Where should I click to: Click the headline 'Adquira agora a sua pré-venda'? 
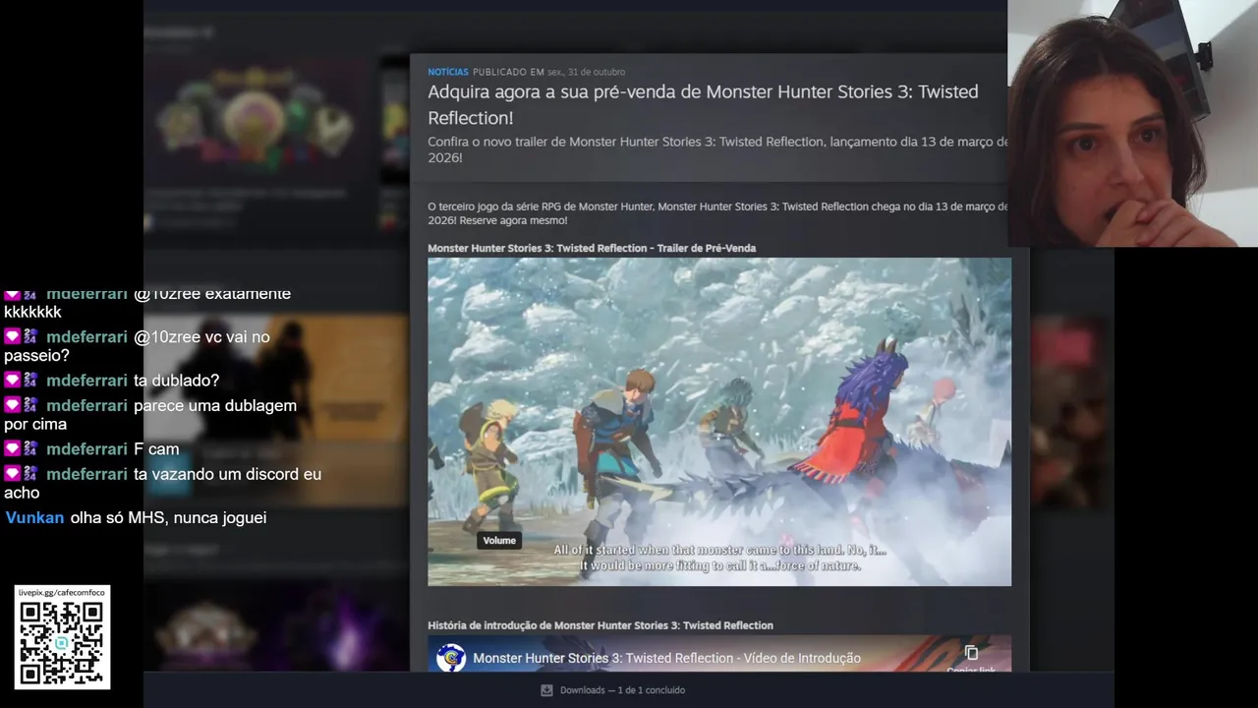click(x=703, y=104)
